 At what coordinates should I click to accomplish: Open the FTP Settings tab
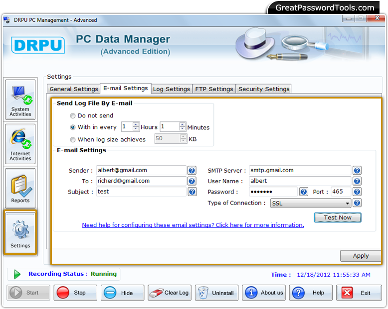(214, 89)
